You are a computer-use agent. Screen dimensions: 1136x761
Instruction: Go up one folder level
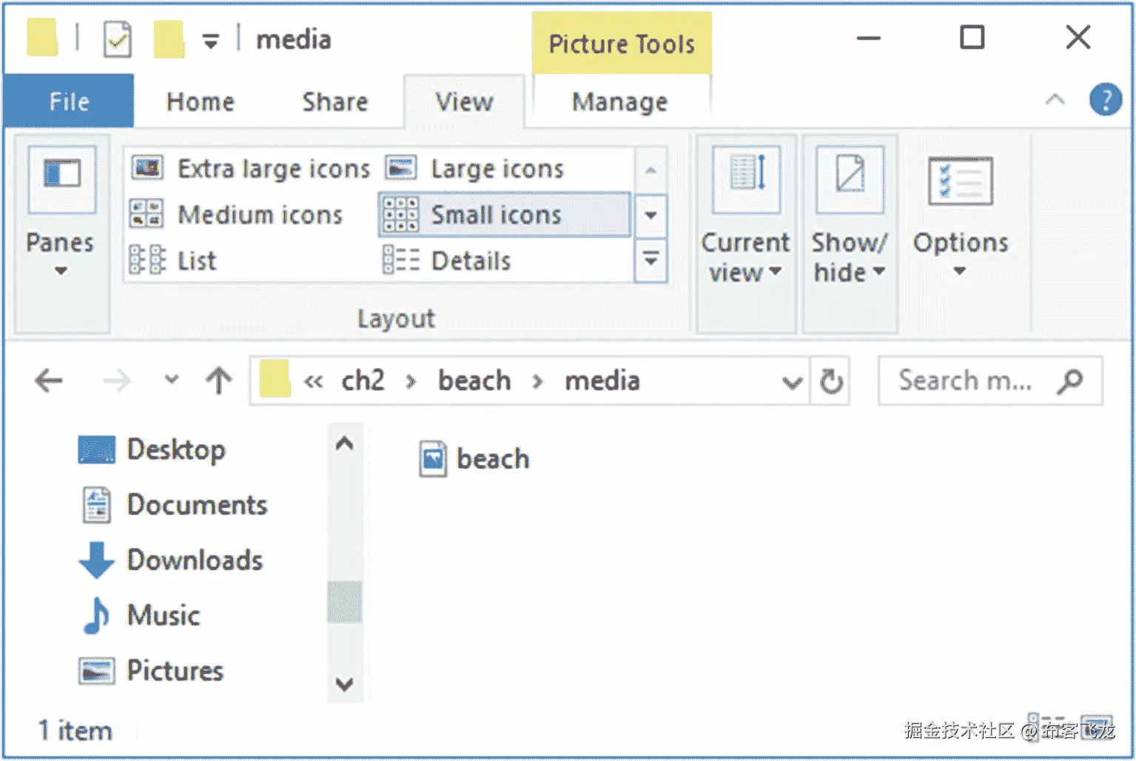point(218,381)
